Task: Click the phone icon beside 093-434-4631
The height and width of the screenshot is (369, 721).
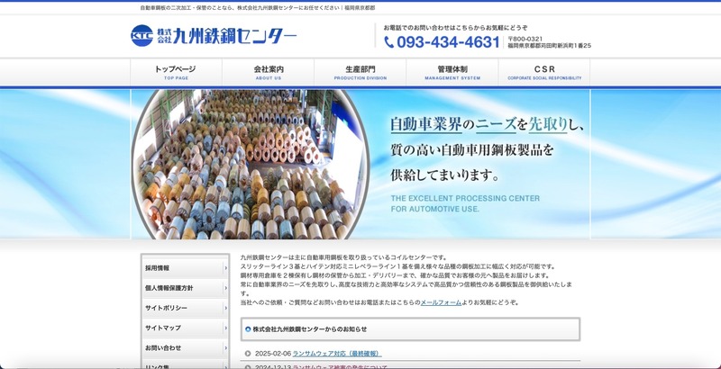Action: coord(389,41)
